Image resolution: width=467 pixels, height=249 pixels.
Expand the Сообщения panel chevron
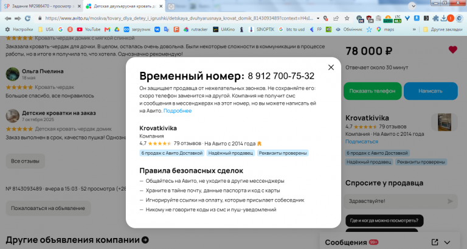coord(447,242)
